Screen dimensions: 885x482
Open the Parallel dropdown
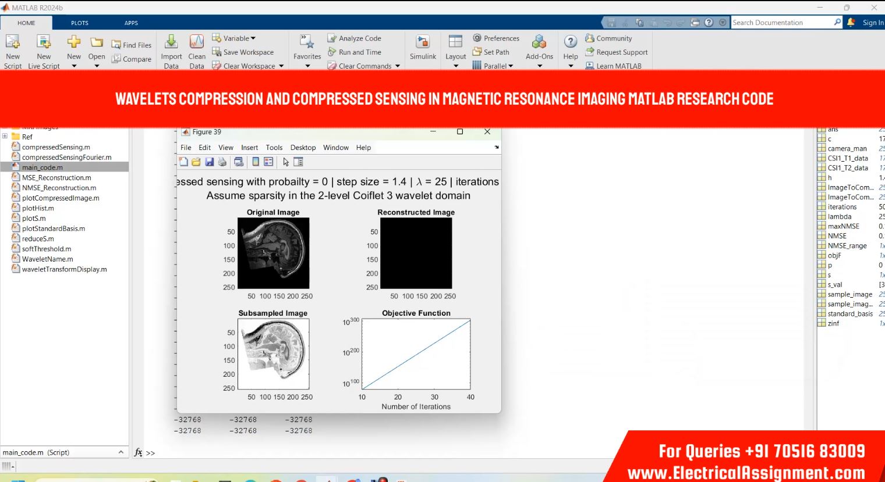click(x=493, y=66)
